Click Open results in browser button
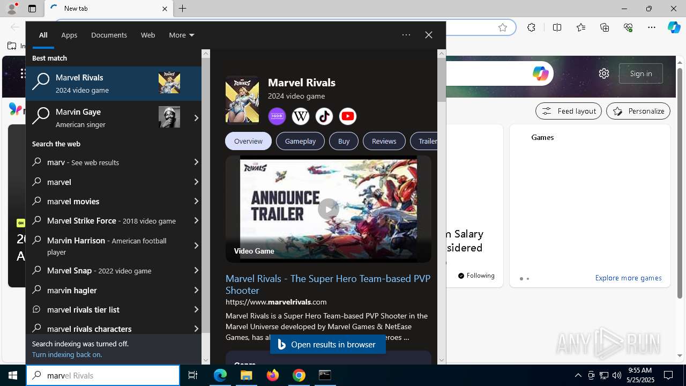This screenshot has height=386, width=686. (x=327, y=344)
